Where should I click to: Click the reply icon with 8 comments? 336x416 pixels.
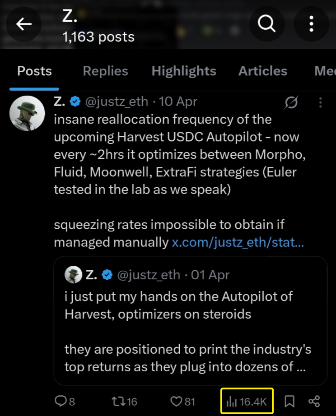(65, 401)
